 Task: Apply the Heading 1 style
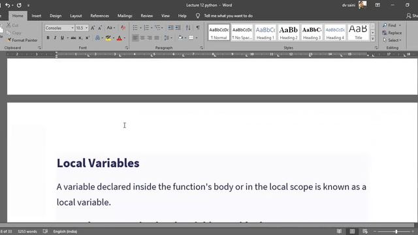coord(265,33)
